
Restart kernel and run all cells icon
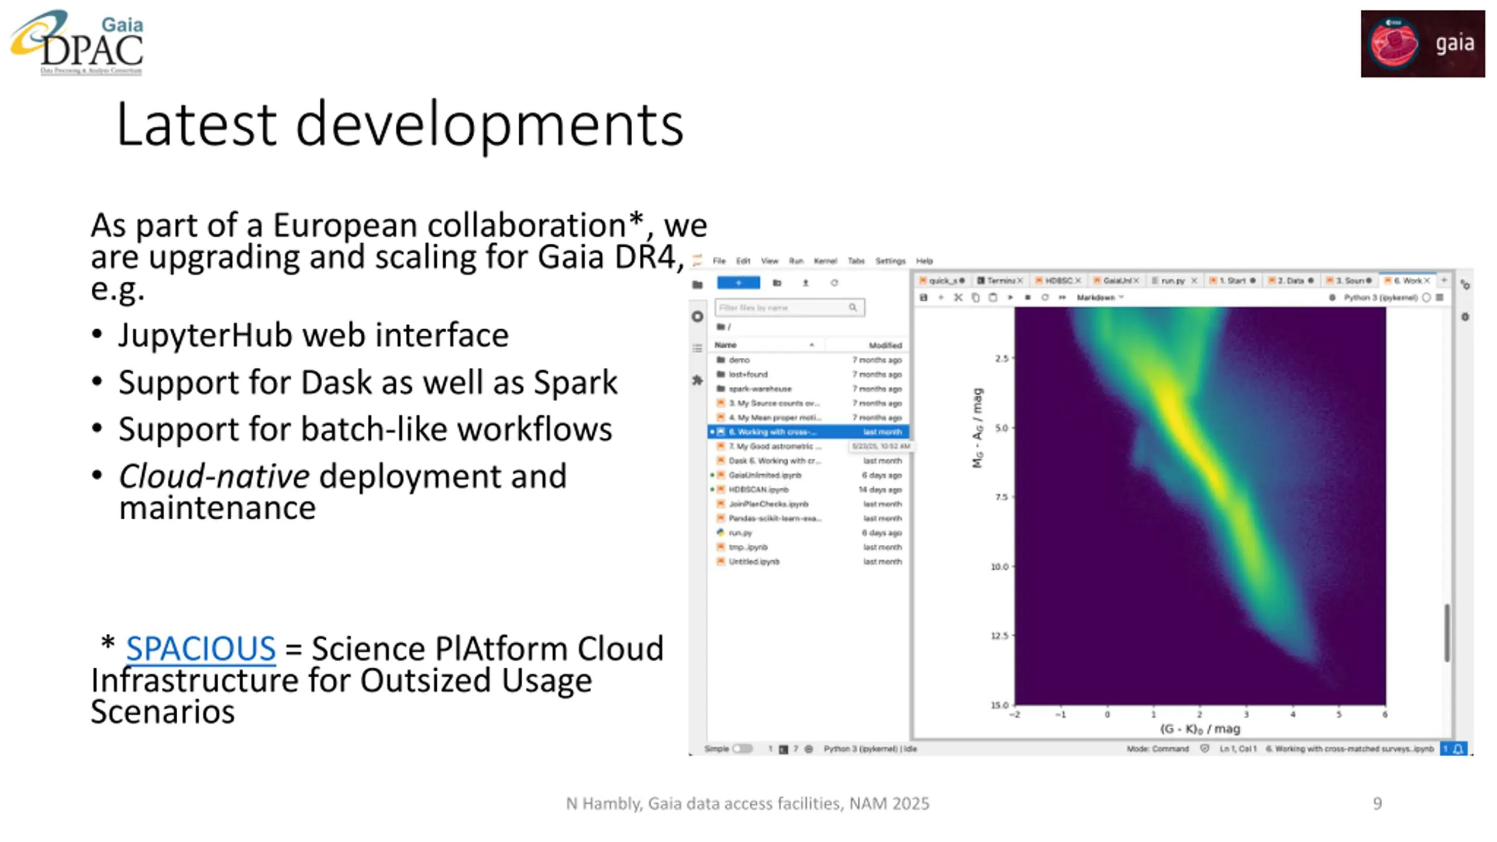1062,298
